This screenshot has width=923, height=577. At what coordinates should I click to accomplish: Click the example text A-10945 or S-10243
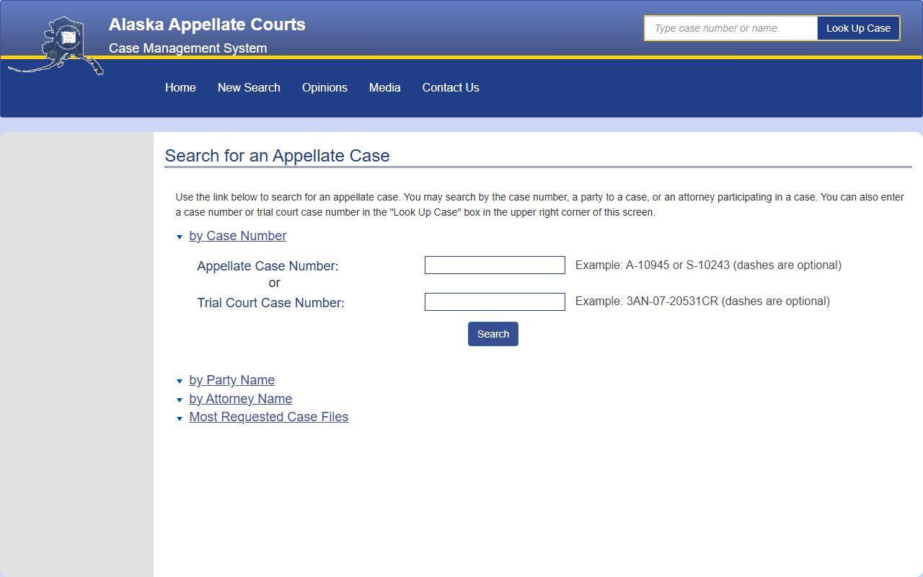tap(708, 265)
